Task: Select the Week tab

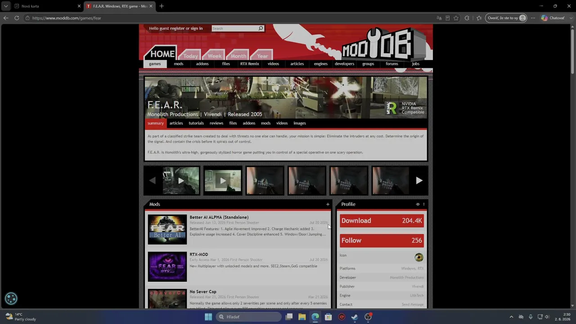Action: [x=214, y=55]
